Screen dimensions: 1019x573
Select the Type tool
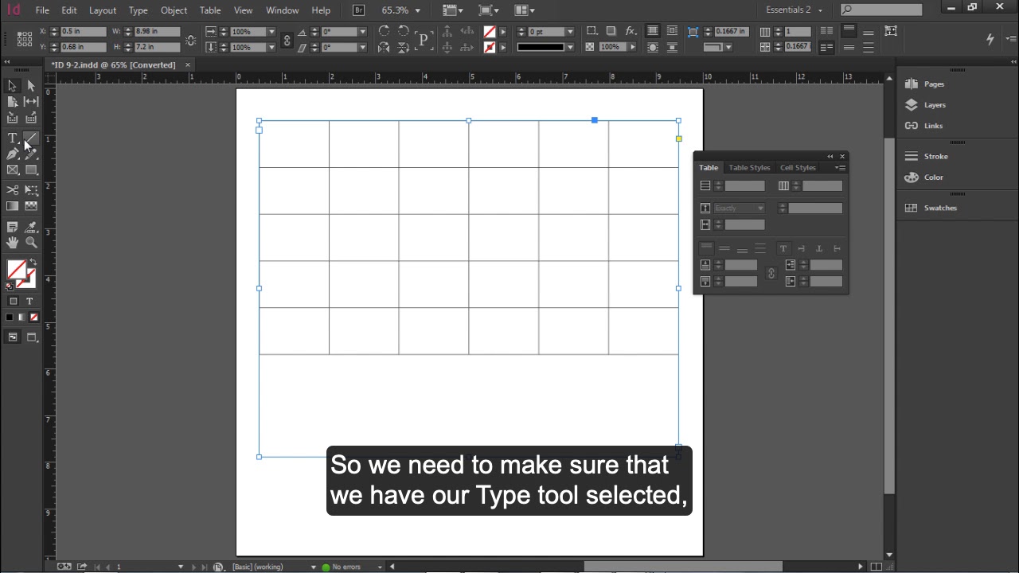(x=13, y=138)
